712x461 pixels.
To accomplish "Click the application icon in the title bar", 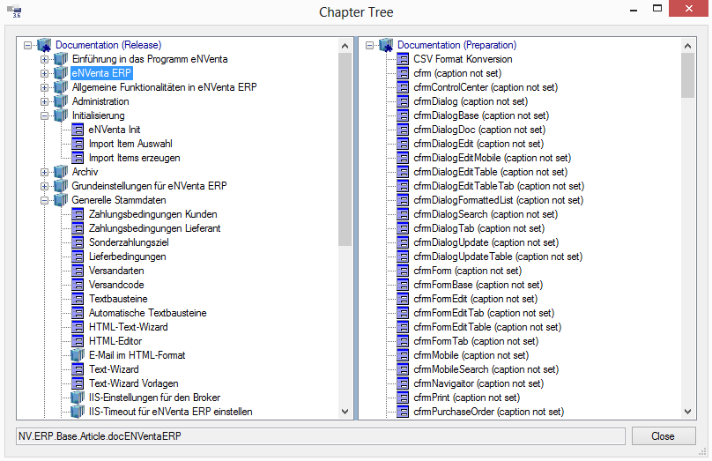I will 14,11.
